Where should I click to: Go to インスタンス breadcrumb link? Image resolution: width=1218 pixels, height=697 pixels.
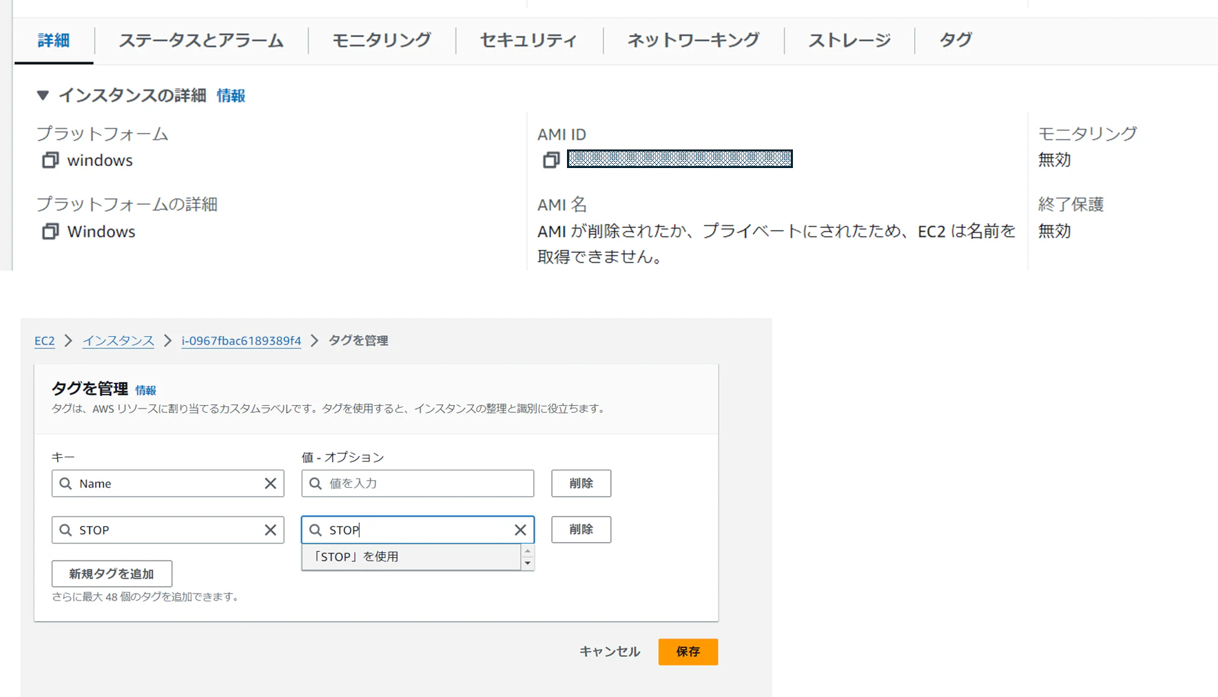[x=118, y=341]
